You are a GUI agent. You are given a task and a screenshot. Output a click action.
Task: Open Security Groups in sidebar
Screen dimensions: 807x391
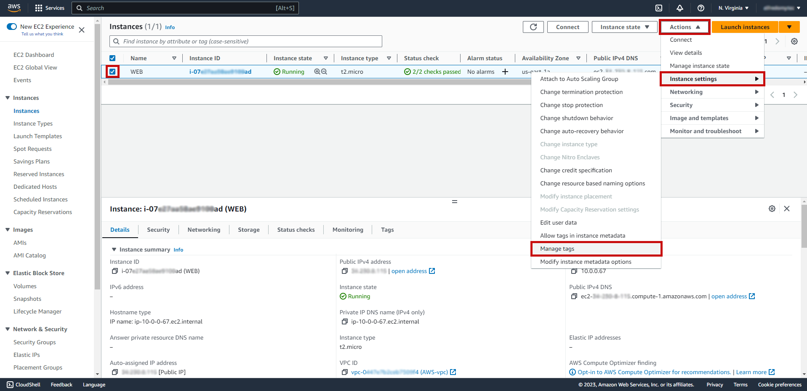[x=35, y=342]
